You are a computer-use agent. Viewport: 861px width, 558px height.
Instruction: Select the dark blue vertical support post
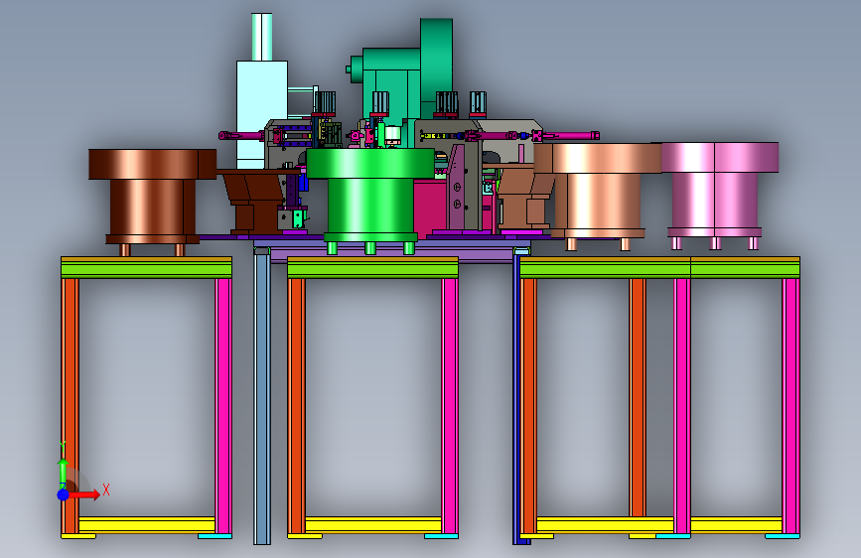coord(516,398)
